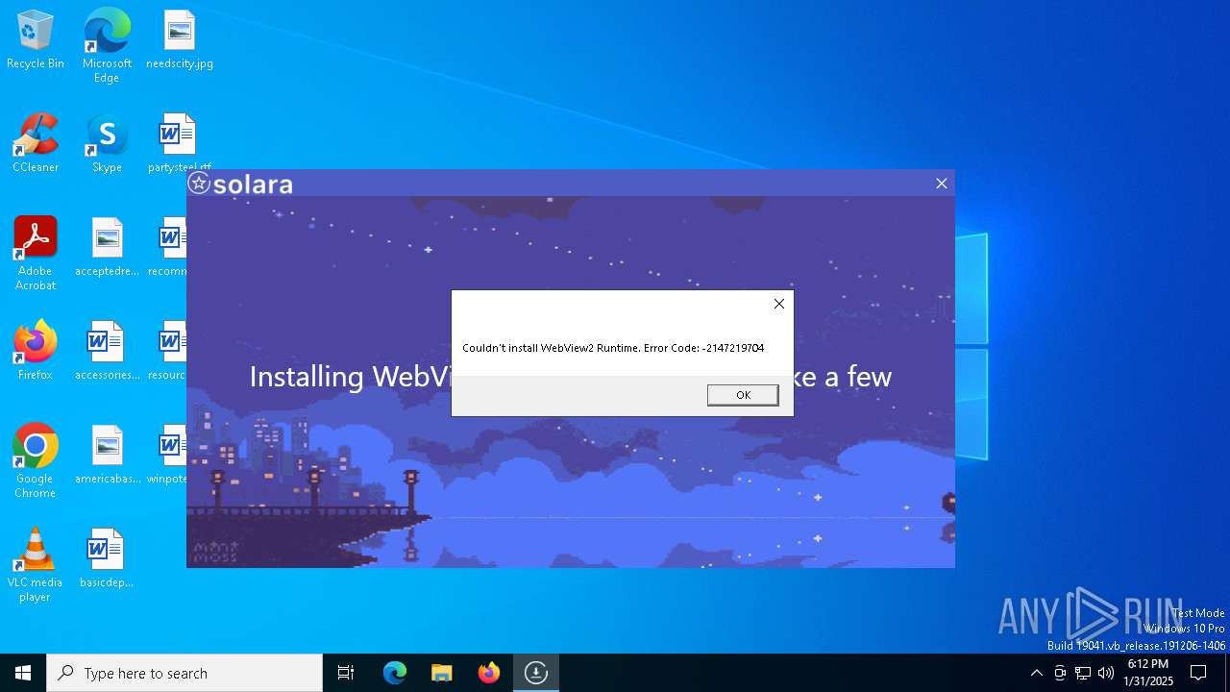
Task: Close the WebView2 error dialog
Action: click(779, 304)
